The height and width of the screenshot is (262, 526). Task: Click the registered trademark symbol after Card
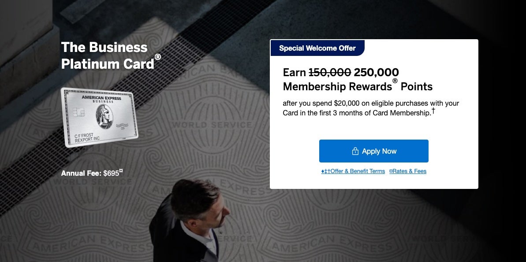[x=157, y=57]
